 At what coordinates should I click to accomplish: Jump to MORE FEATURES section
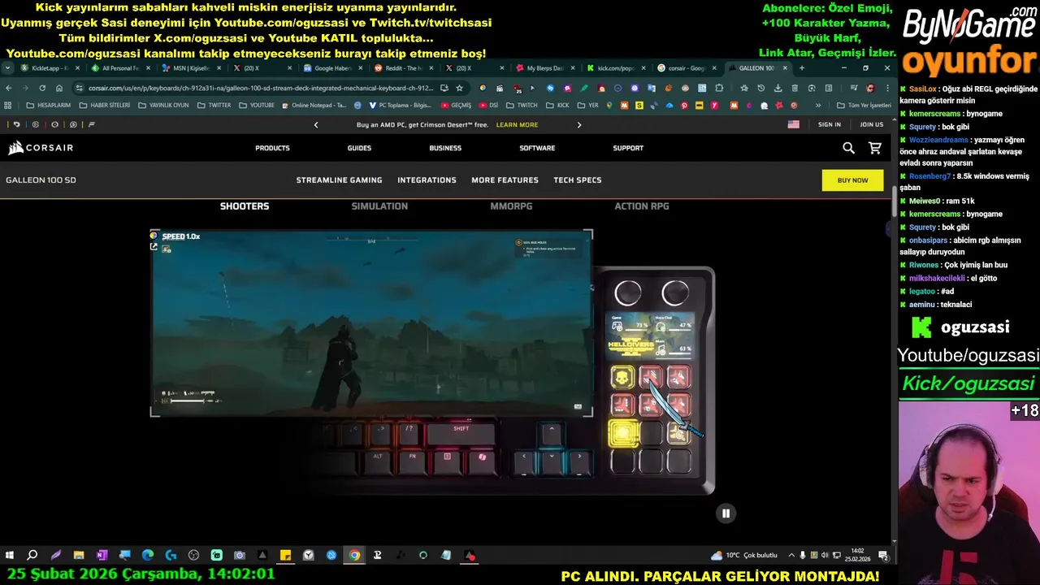505,180
